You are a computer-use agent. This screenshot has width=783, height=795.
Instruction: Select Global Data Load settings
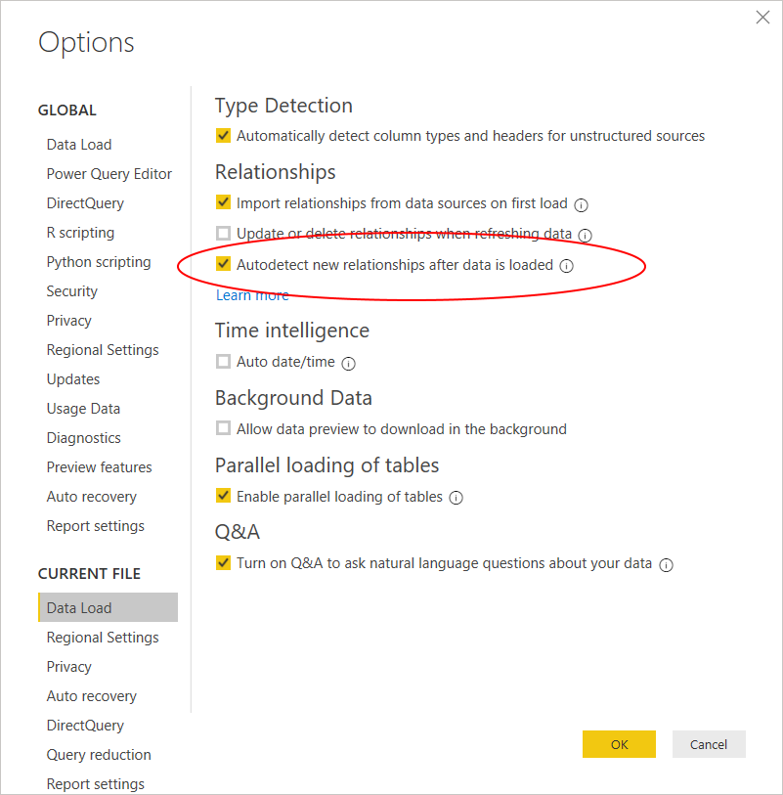tap(79, 145)
